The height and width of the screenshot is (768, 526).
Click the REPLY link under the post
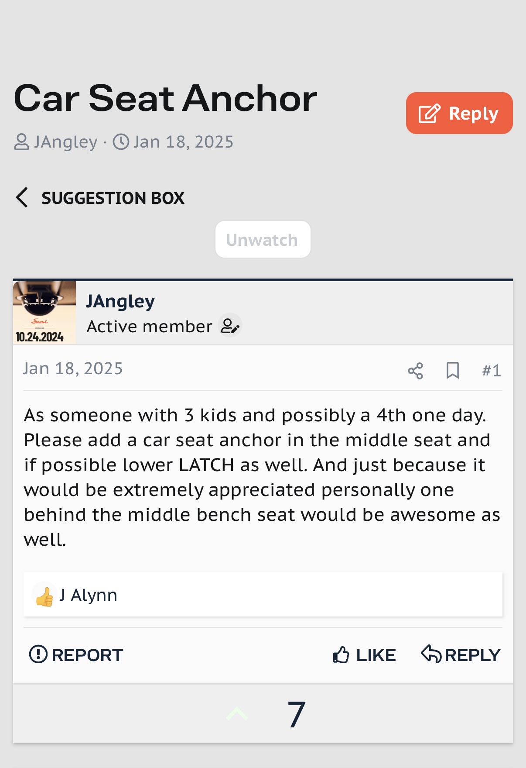click(461, 655)
